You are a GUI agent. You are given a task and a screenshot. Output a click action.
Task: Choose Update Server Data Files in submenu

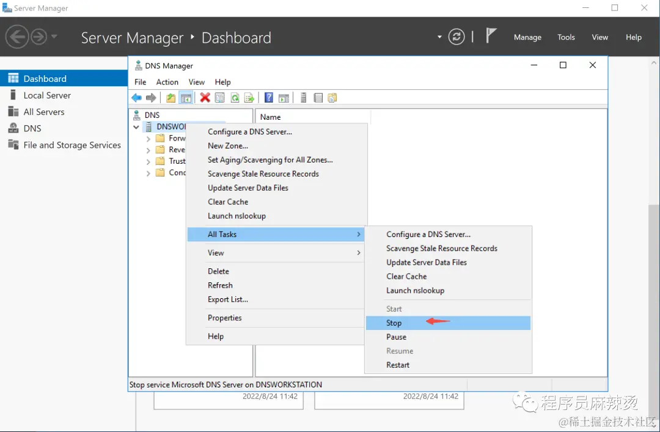pyautogui.click(x=448, y=262)
